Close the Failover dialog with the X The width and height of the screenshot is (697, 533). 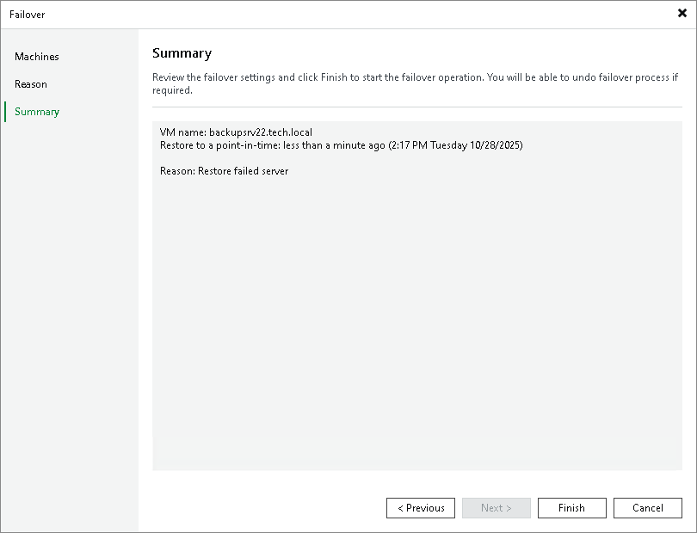[x=682, y=14]
